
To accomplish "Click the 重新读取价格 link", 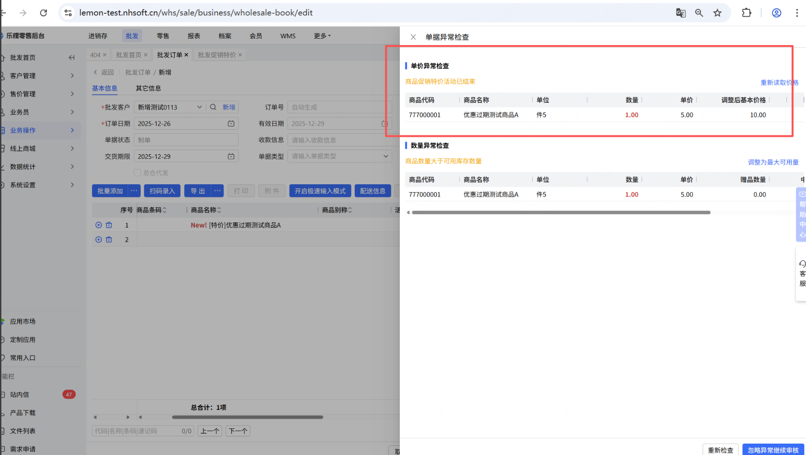I will click(779, 82).
